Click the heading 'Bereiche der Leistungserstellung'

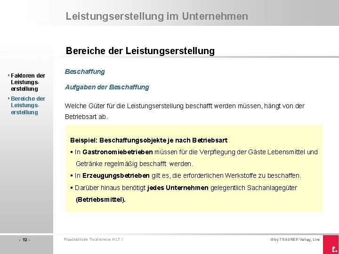(140, 51)
